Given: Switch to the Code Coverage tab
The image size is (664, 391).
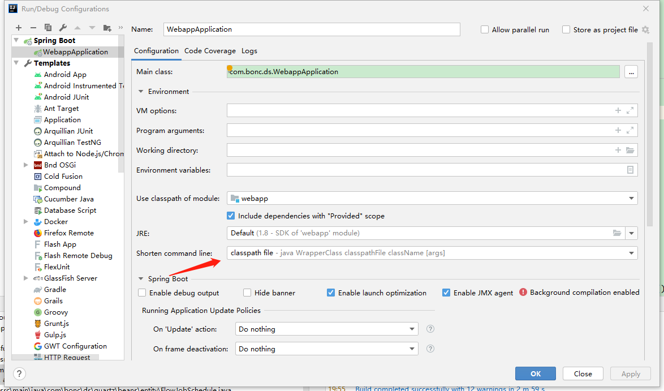Looking at the screenshot, I should coord(210,50).
